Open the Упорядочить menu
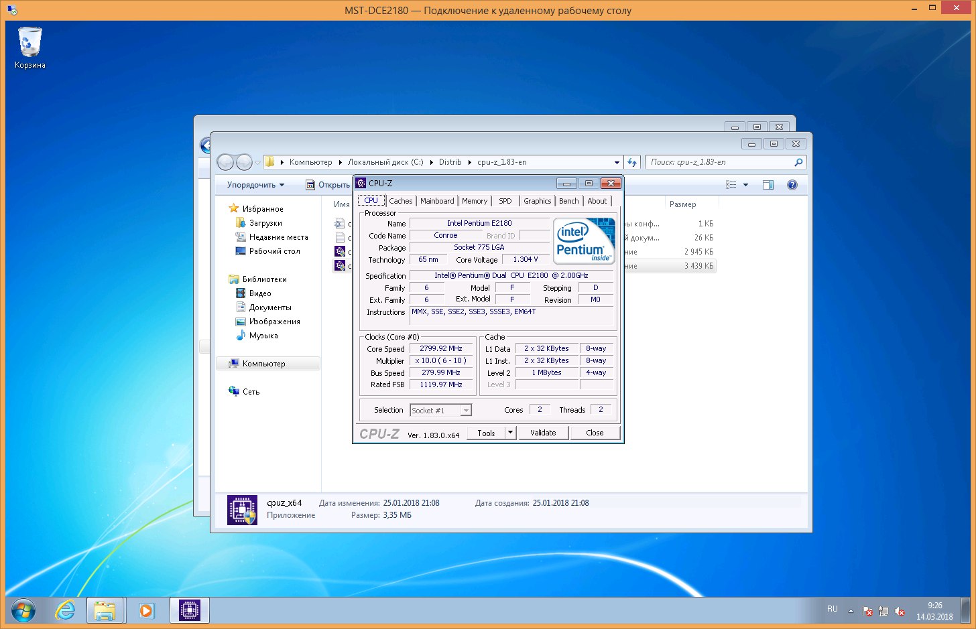Image resolution: width=976 pixels, height=629 pixels. click(255, 185)
